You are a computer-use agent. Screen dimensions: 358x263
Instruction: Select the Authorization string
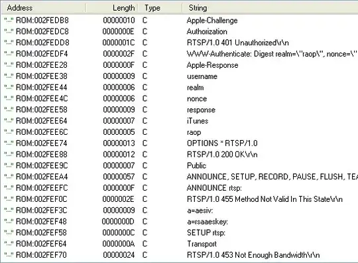[207, 32]
